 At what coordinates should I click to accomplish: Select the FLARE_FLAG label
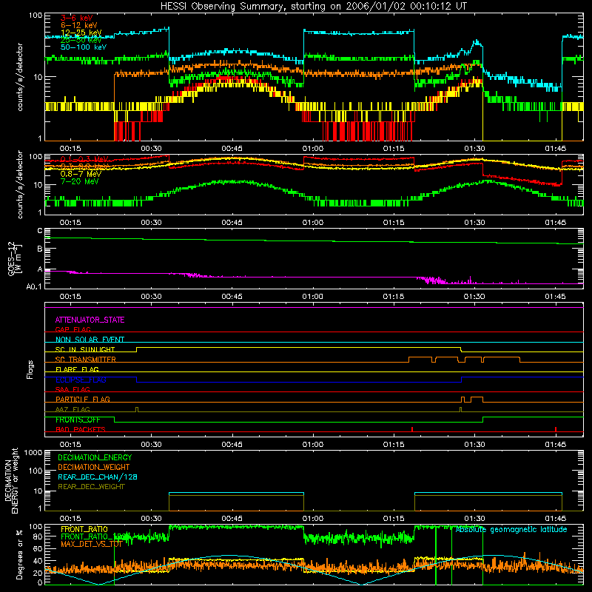point(77,369)
